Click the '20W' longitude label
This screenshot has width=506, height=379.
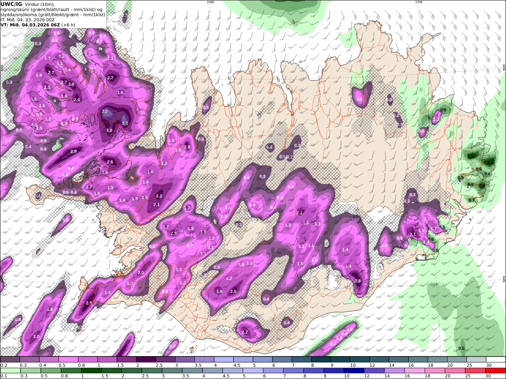(x=210, y=2)
